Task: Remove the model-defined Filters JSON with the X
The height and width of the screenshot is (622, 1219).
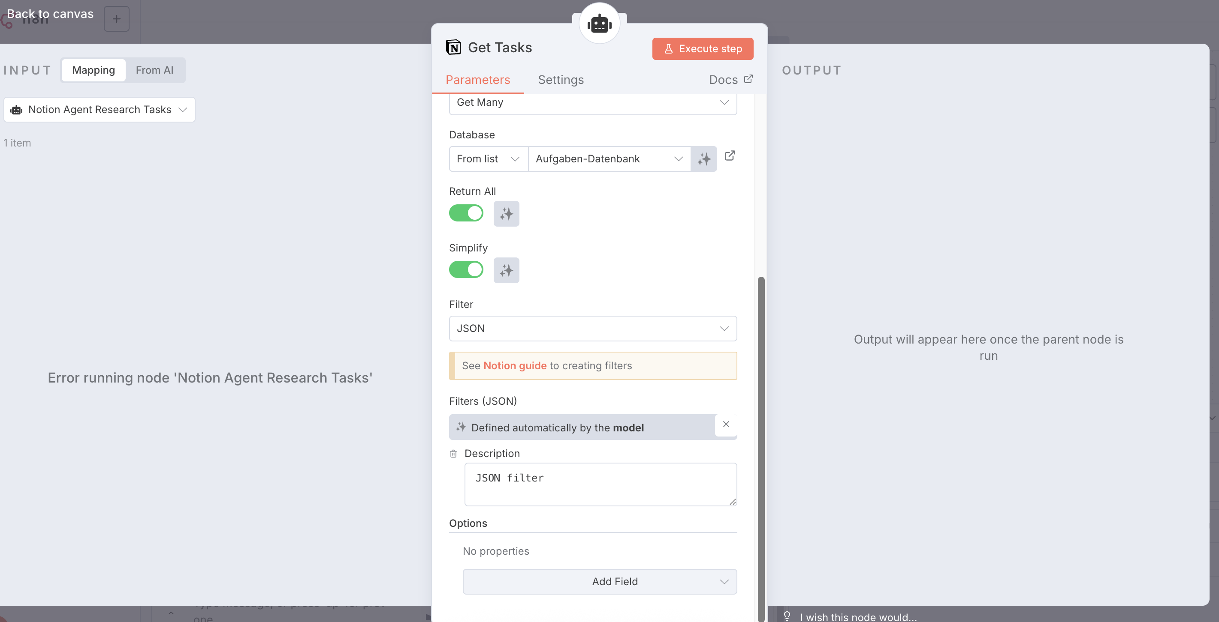Action: pyautogui.click(x=726, y=424)
